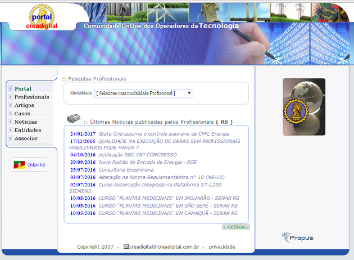Click the portal creadigital logo
The image size is (354, 260).
click(x=42, y=18)
